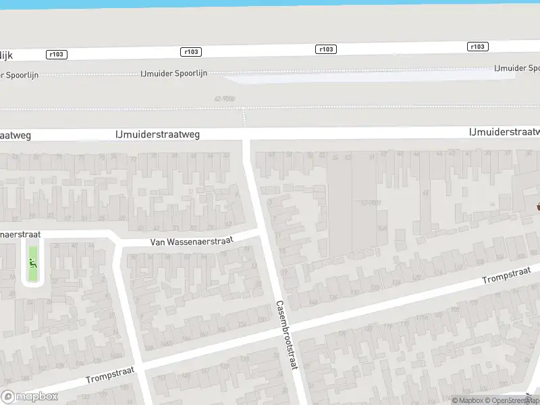Click the r103 shield above IJmuider Spoorlijn label
The width and height of the screenshot is (540, 405).
(191, 51)
